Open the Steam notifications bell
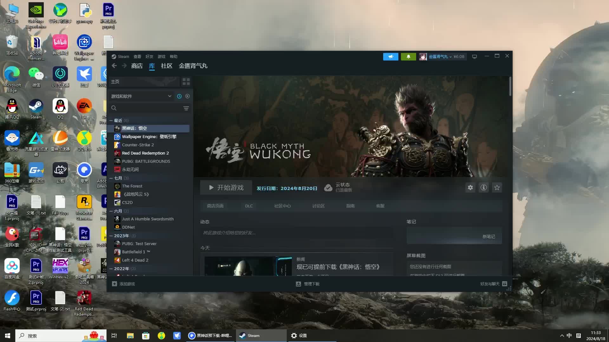Viewport: 609px width, 342px height. tap(408, 57)
